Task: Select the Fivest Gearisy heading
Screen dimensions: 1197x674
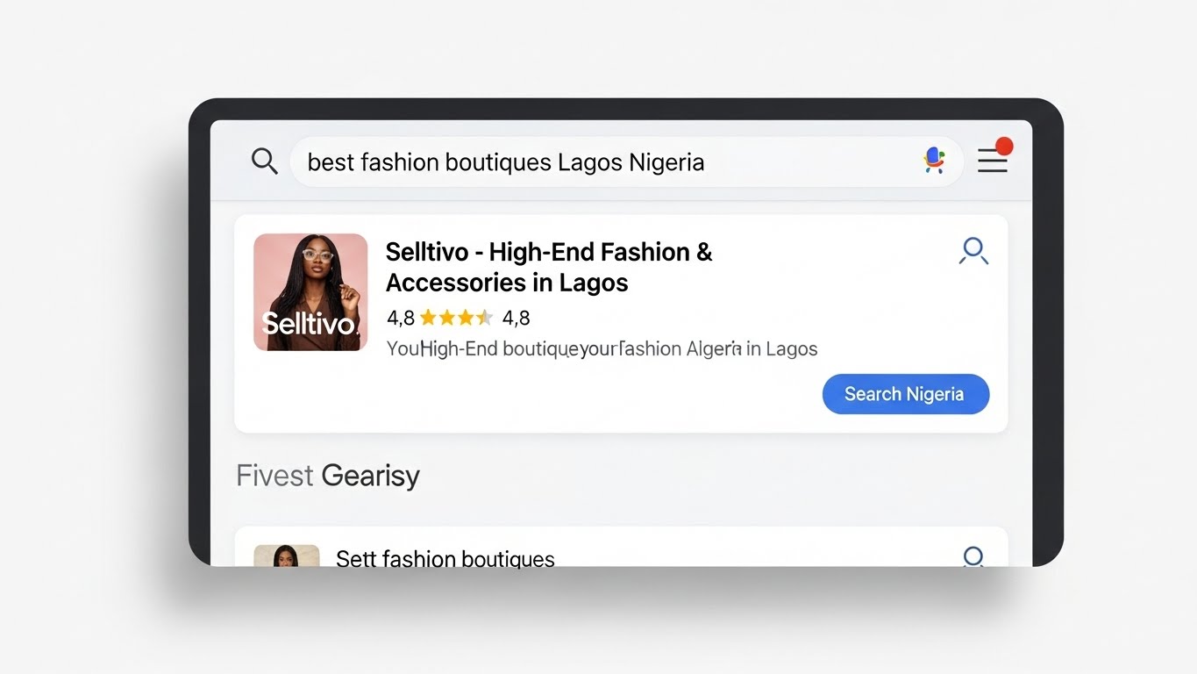Action: (328, 476)
